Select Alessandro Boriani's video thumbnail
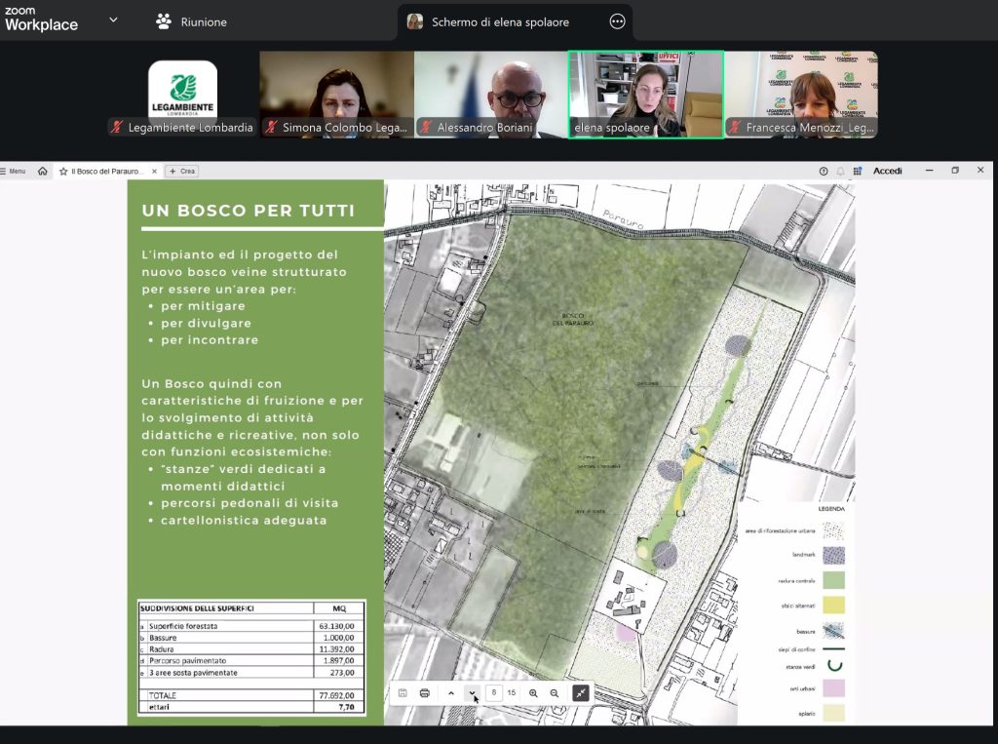 [491, 95]
